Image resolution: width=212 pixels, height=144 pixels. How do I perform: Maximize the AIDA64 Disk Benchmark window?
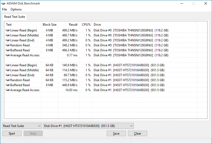[x=193, y=3]
